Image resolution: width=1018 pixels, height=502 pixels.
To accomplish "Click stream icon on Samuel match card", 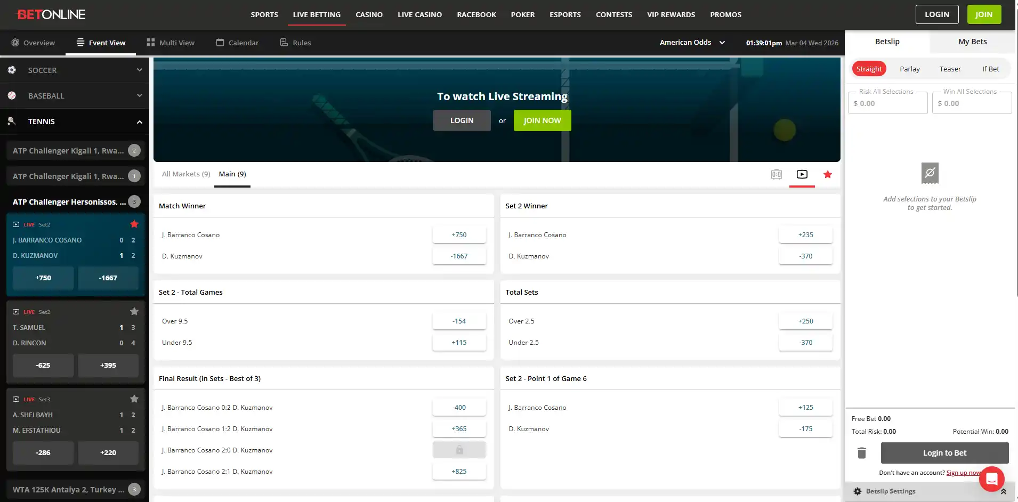I will coord(16,312).
